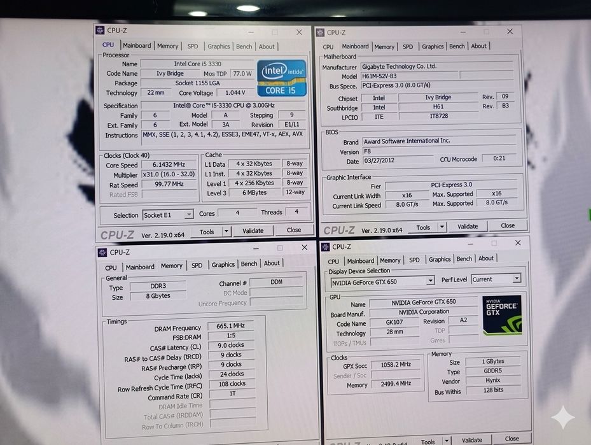The width and height of the screenshot is (591, 445).
Task: Select Bench tab in the Mainboard window
Action: point(457,46)
